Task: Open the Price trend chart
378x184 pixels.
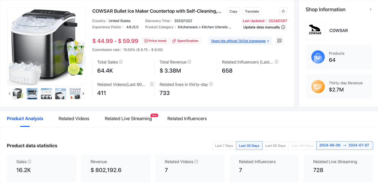Action: (155, 41)
